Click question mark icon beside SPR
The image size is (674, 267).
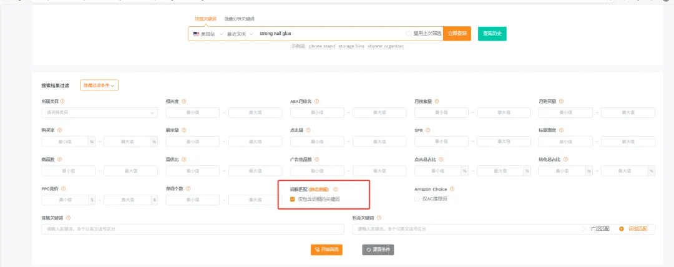coord(428,130)
